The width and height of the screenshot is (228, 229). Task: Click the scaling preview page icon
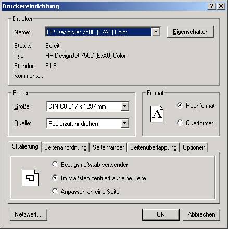(x=30, y=178)
